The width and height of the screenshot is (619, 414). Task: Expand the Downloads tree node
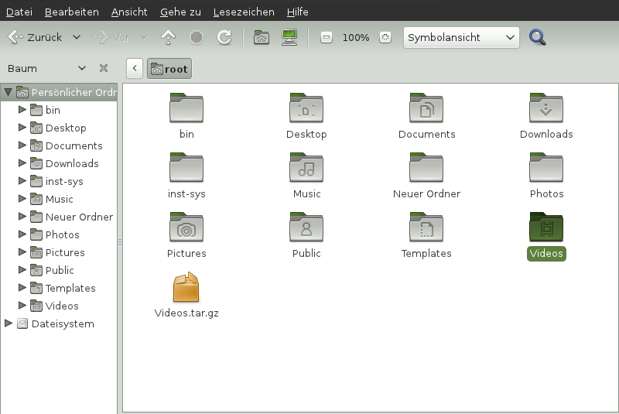[22, 163]
